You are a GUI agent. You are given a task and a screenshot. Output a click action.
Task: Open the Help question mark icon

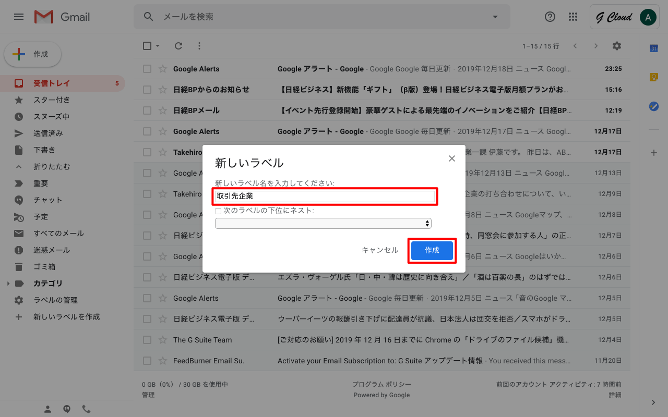550,17
